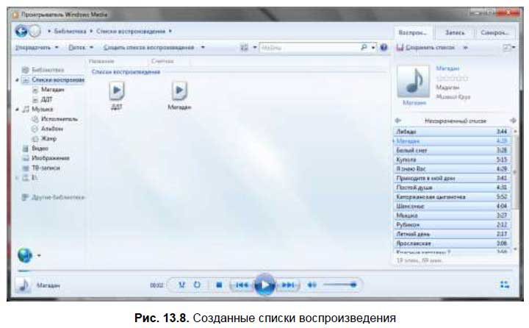This screenshot has width=529, height=328.
Task: Select Видео in navigation tree
Action: 40,149
